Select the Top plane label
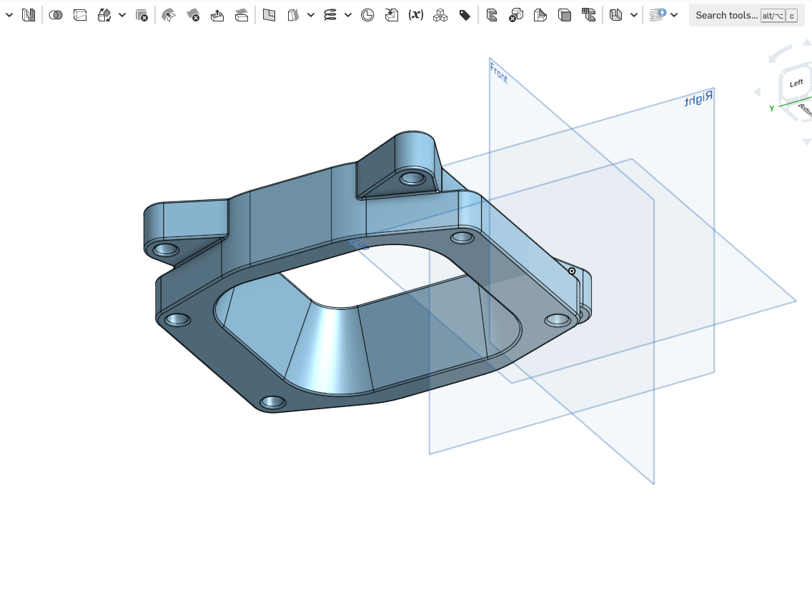Viewport: 812px width, 615px height. pyautogui.click(x=360, y=244)
